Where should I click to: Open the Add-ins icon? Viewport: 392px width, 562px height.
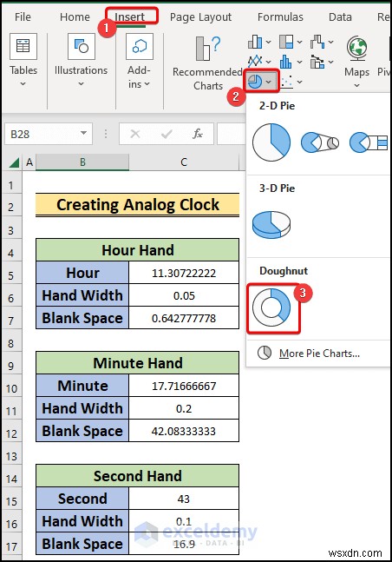[140, 46]
